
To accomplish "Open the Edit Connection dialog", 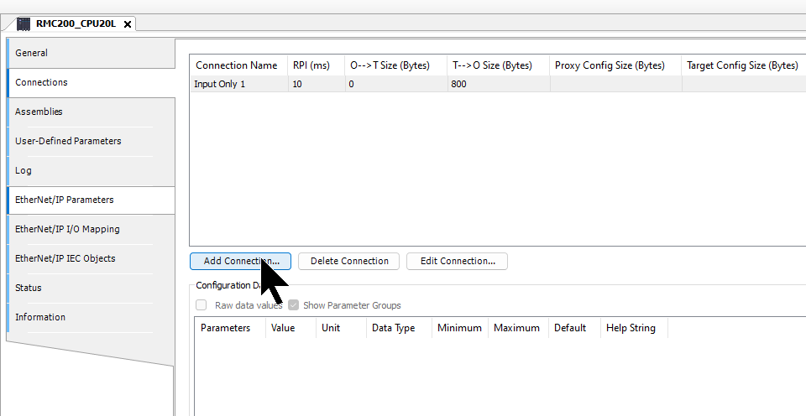I will point(458,261).
